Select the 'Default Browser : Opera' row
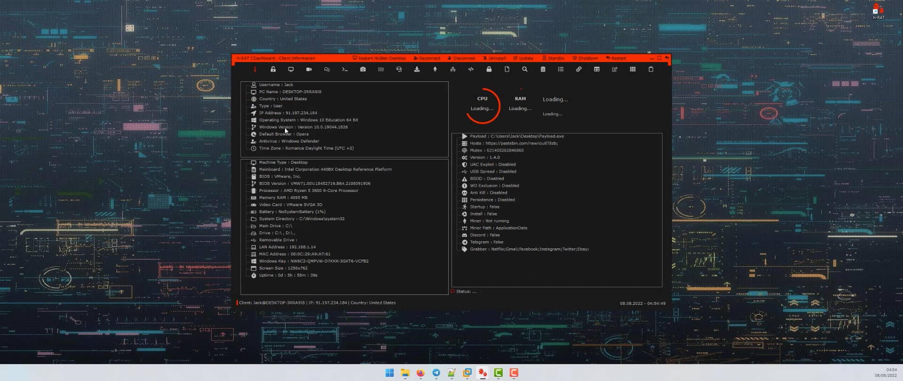903x381 pixels. (279, 134)
